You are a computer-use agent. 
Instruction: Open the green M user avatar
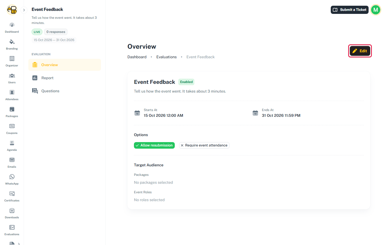(376, 10)
